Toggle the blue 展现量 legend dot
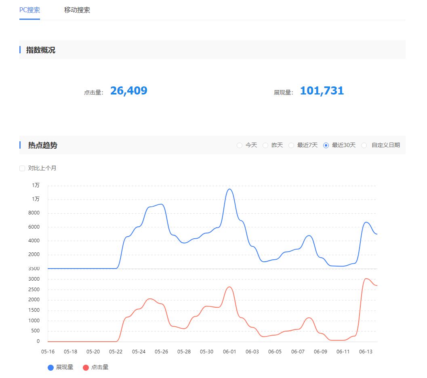 [50, 367]
